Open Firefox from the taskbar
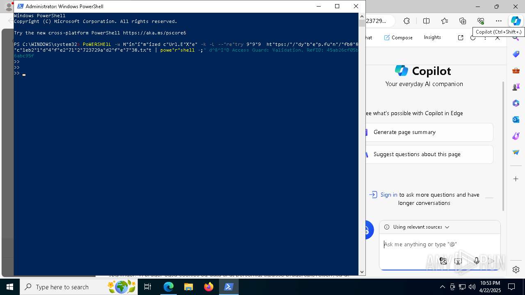 (208, 287)
